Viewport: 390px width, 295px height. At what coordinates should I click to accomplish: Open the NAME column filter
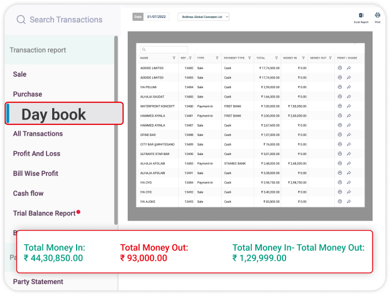click(x=174, y=57)
